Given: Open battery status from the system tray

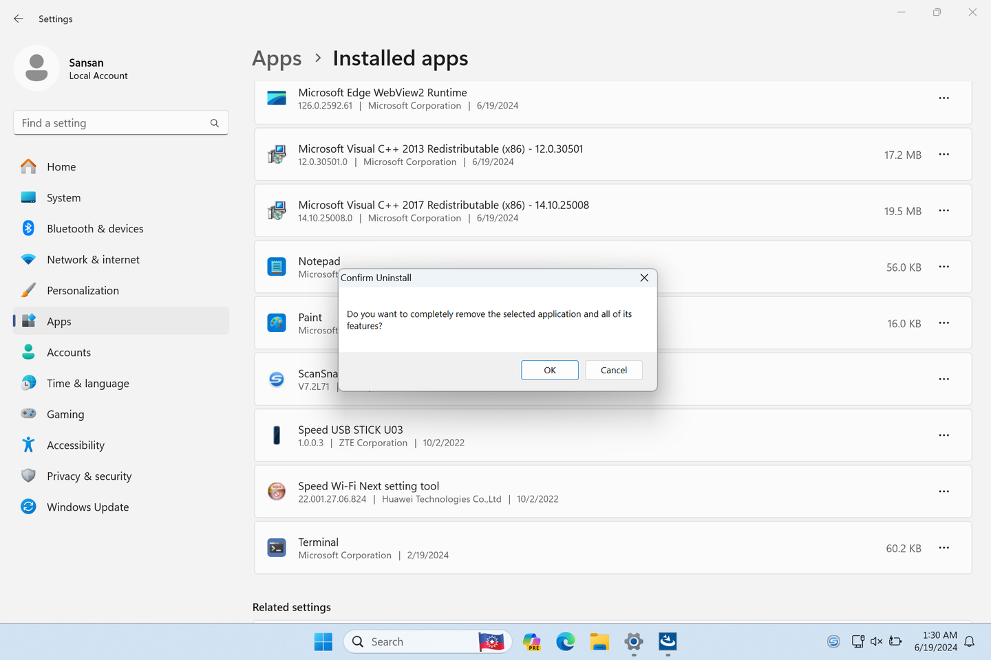Looking at the screenshot, I should click(895, 641).
